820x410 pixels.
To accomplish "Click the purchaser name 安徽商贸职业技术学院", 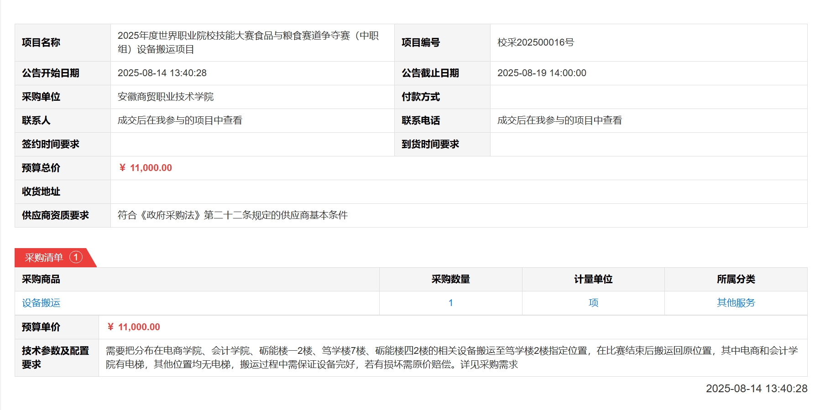I will click(165, 97).
